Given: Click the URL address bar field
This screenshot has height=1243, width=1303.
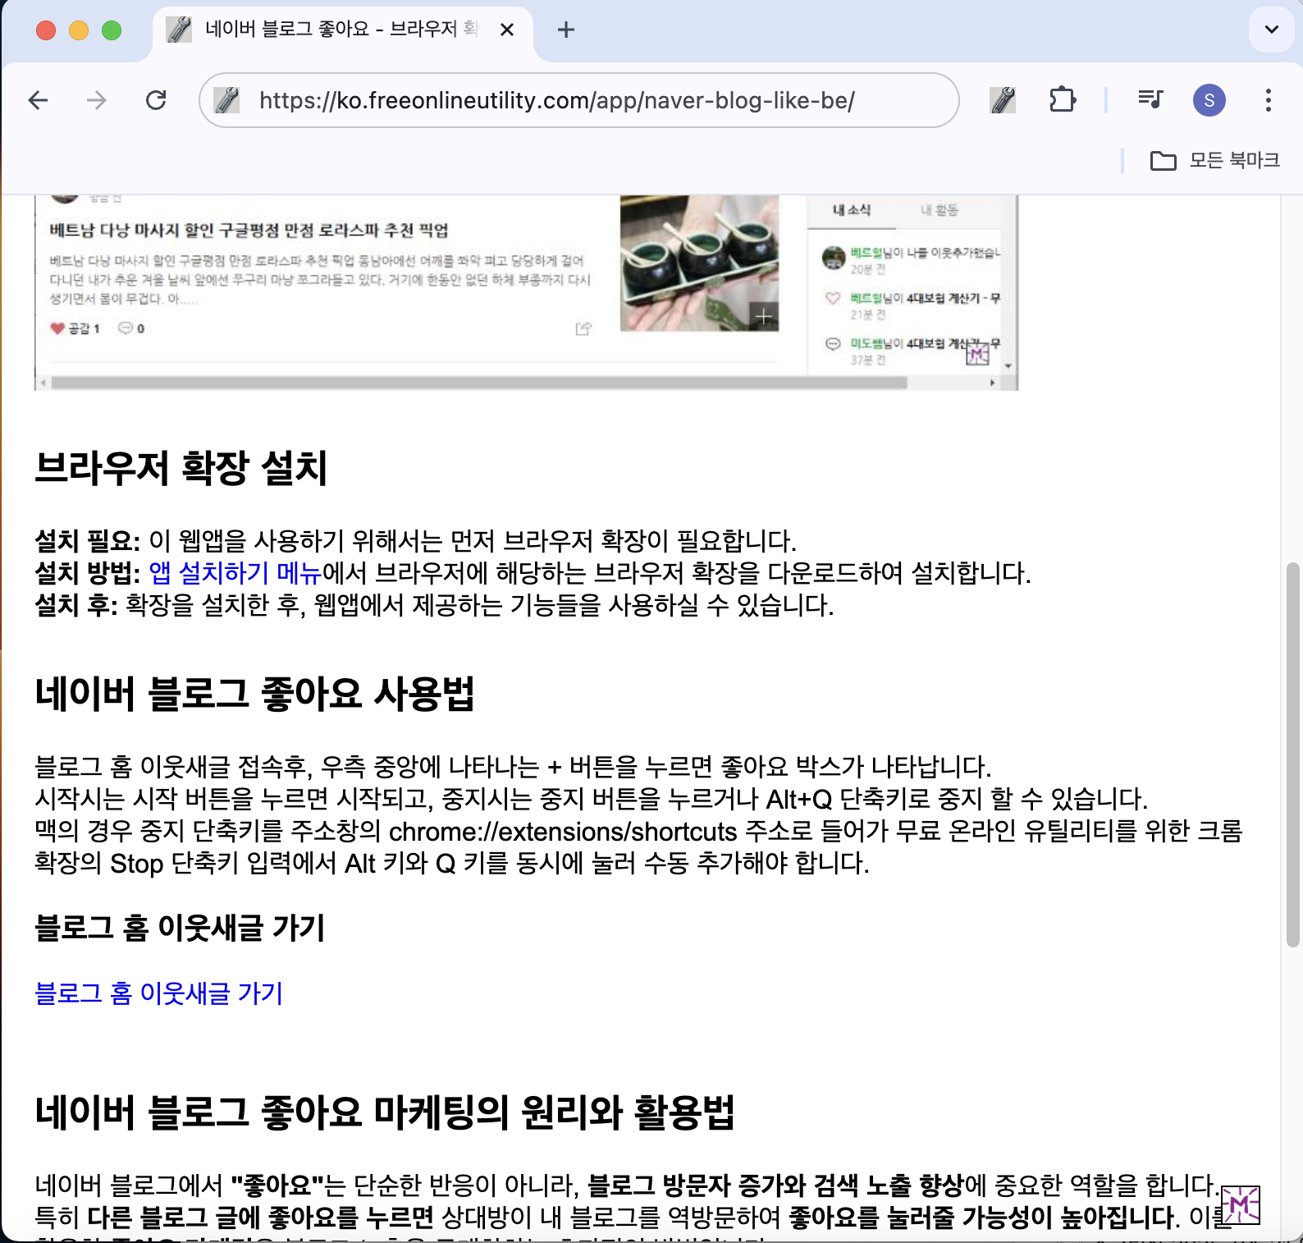Looking at the screenshot, I should coord(574,100).
